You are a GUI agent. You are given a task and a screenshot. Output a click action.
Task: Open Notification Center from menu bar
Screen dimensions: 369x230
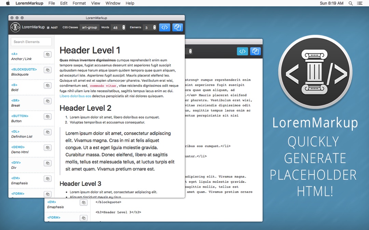click(359, 3)
